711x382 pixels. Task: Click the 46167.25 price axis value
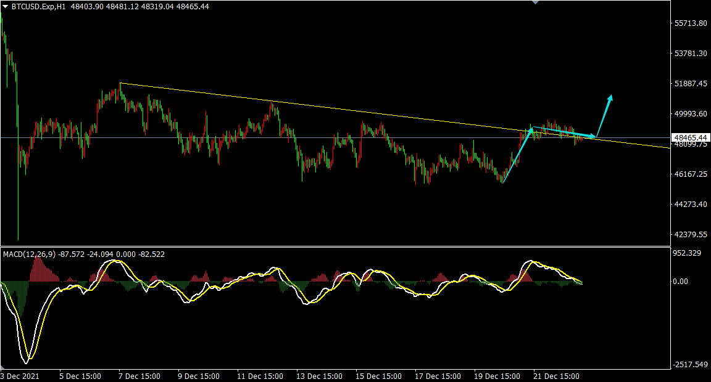[691, 174]
